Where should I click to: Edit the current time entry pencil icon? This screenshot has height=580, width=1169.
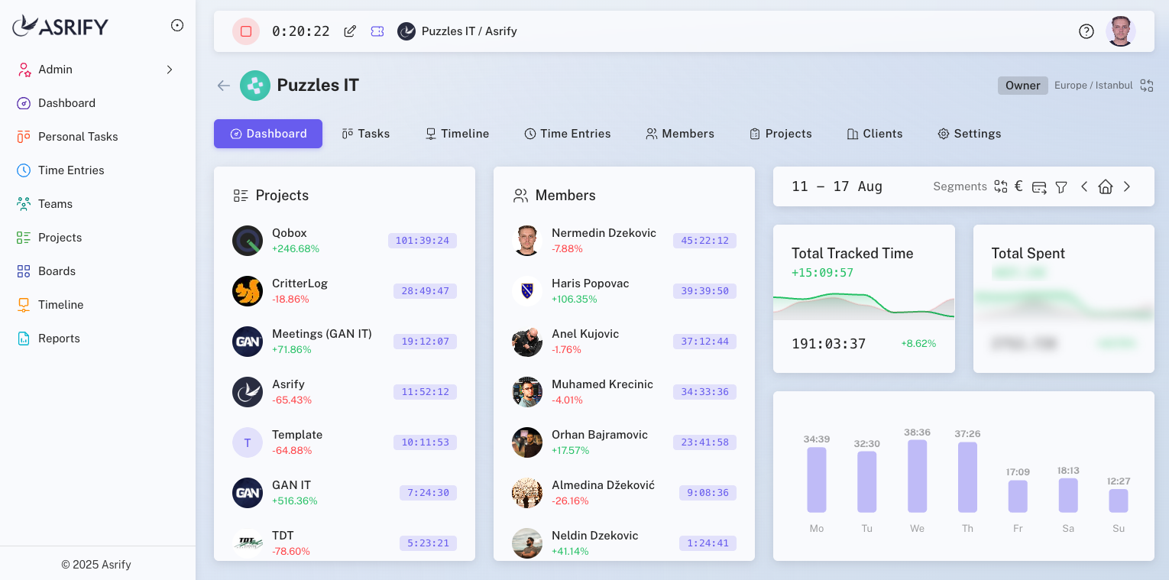click(350, 31)
